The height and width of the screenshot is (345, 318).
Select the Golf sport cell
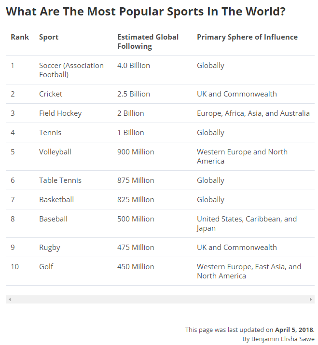pos(46,266)
